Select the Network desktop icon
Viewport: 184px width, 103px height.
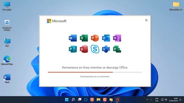tap(7, 42)
